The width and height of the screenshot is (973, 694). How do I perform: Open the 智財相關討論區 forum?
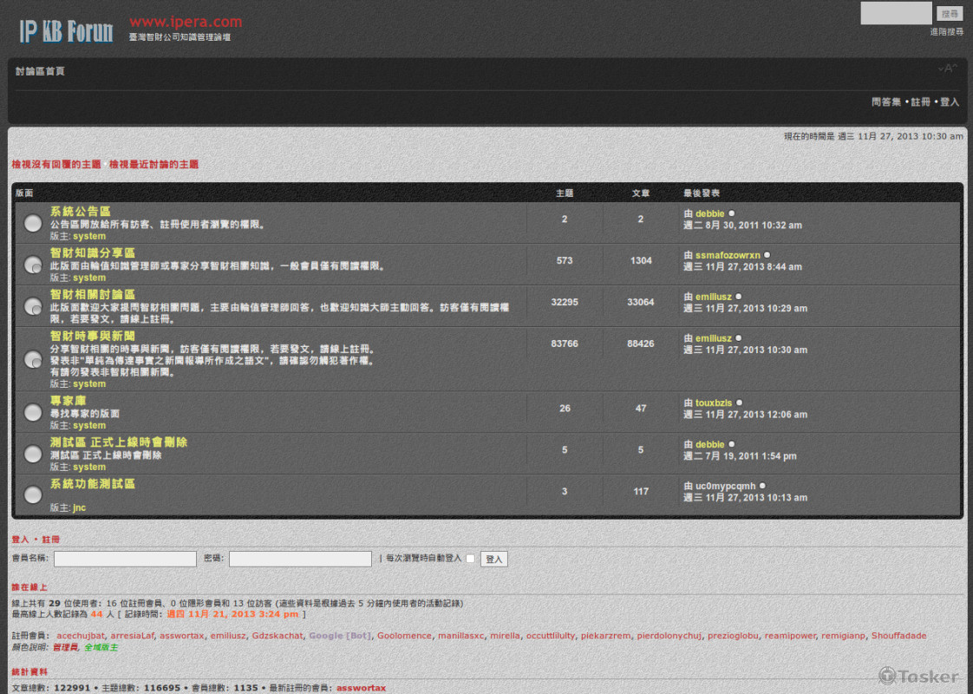coord(92,295)
